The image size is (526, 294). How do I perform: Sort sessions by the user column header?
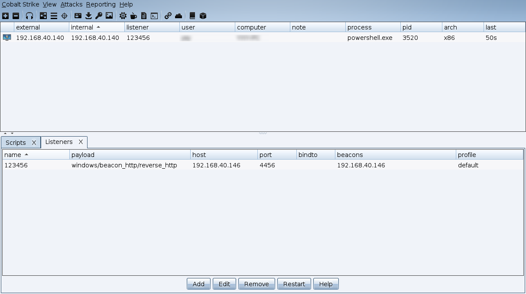pyautogui.click(x=208, y=27)
